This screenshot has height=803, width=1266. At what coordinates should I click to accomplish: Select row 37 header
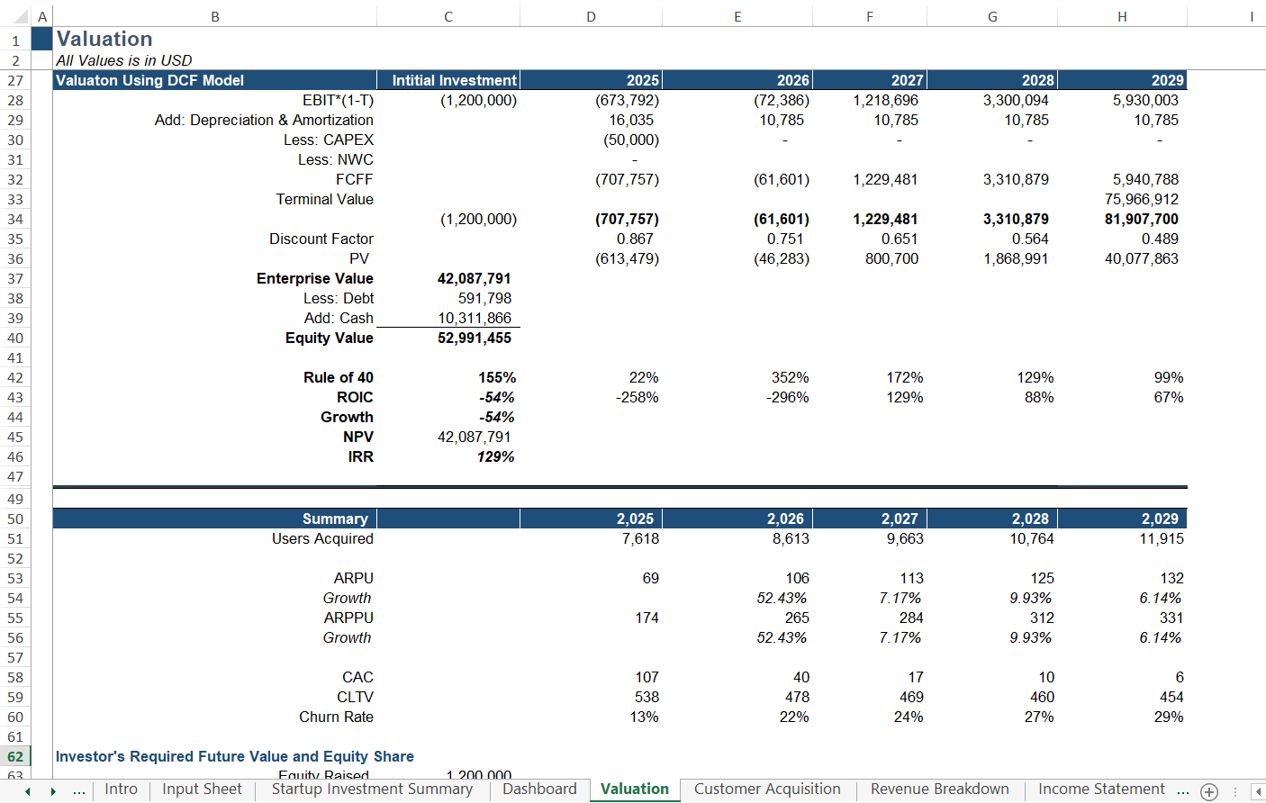tap(15, 279)
